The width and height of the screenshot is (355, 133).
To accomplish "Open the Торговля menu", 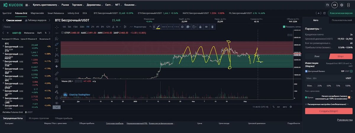I will [78, 5].
